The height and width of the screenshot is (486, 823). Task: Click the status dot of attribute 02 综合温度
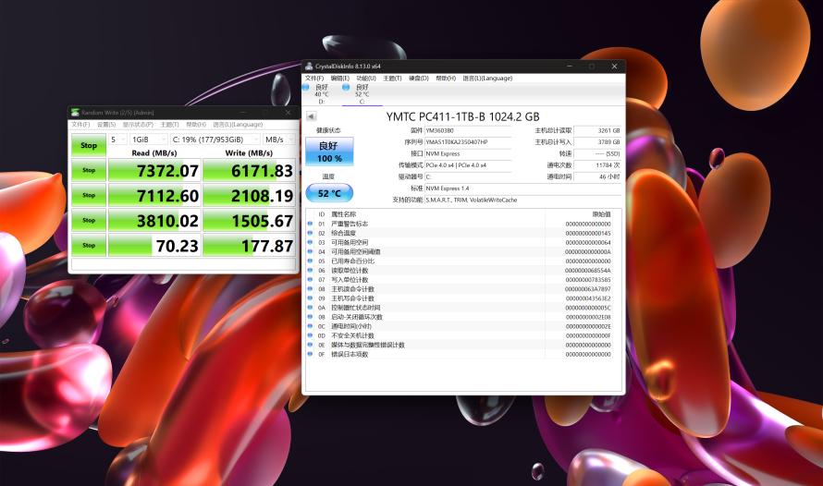(310, 233)
